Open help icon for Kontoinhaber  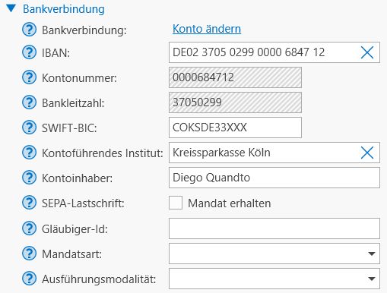coord(30,178)
